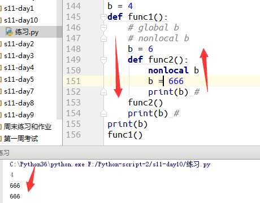Click the value 666 on line 151

pyautogui.click(x=176, y=81)
